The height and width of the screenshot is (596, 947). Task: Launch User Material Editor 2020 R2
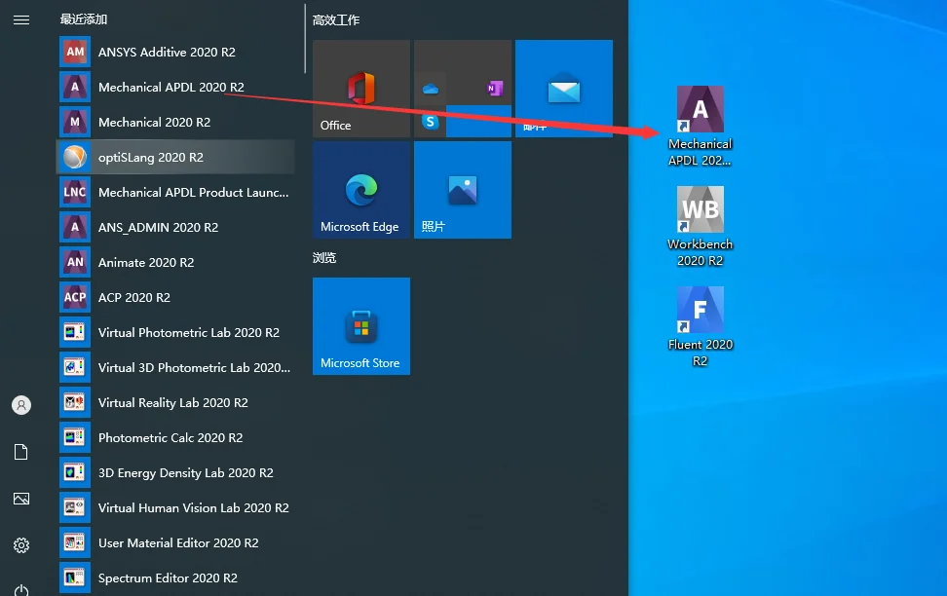click(176, 542)
